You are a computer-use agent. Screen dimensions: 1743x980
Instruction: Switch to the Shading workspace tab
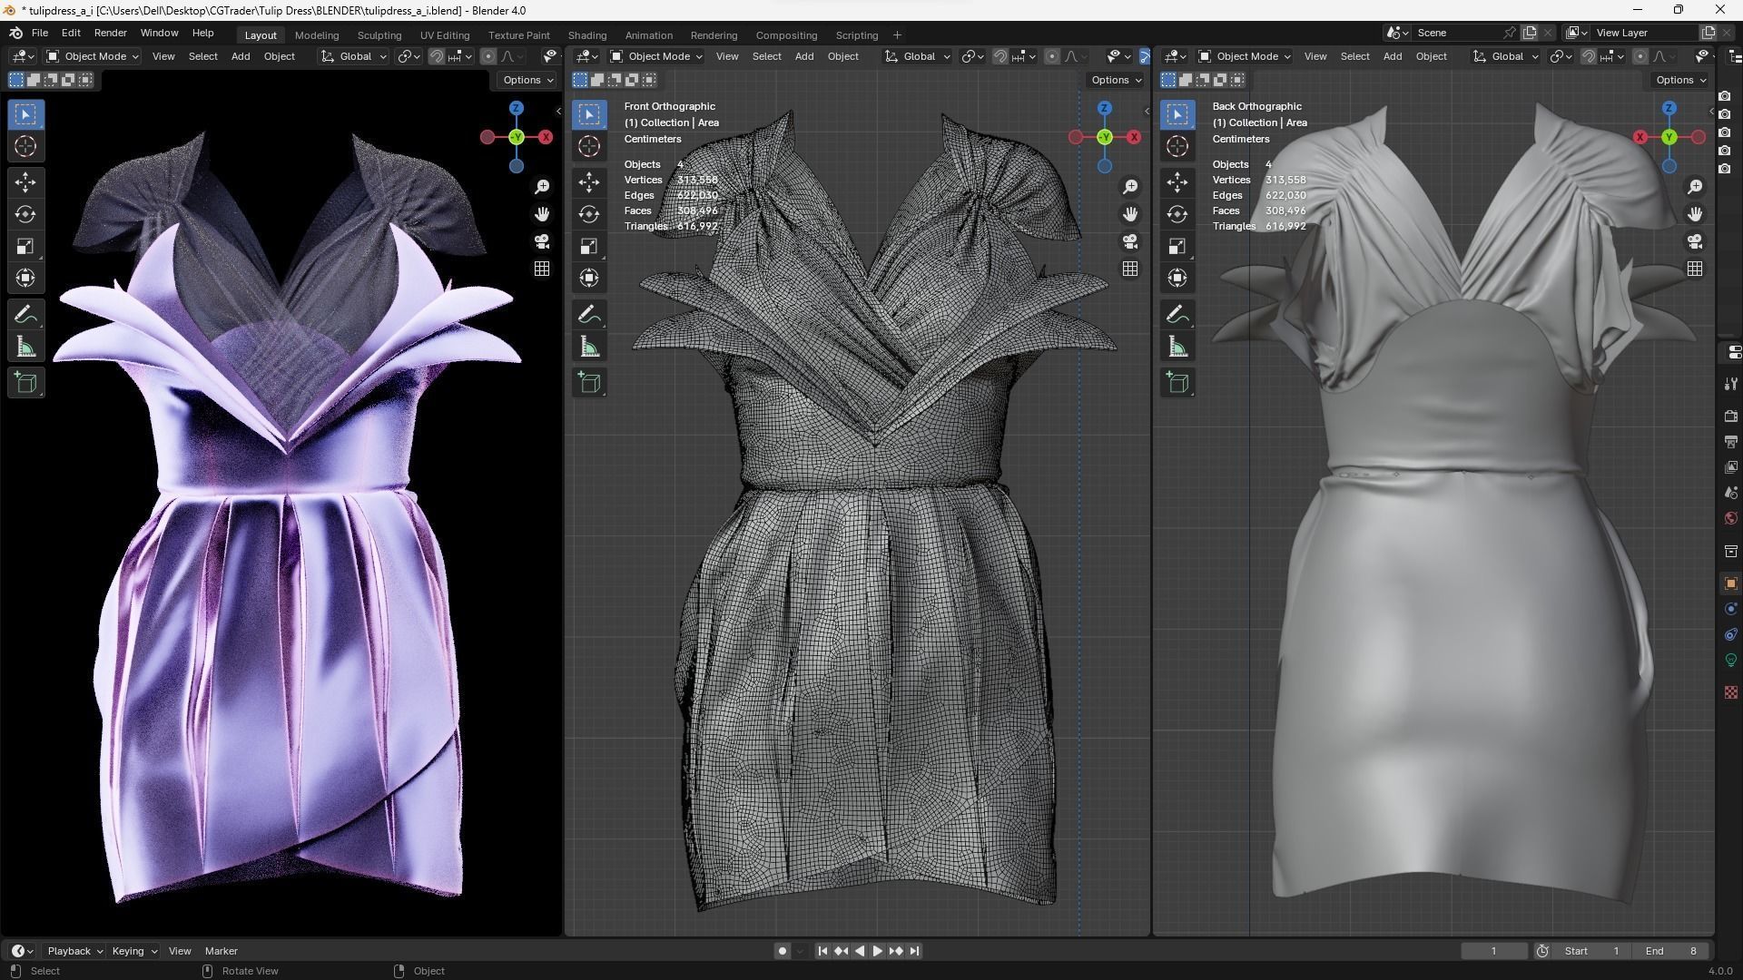587,35
